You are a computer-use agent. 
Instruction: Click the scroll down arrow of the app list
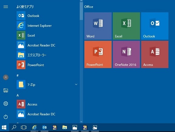point(81,122)
